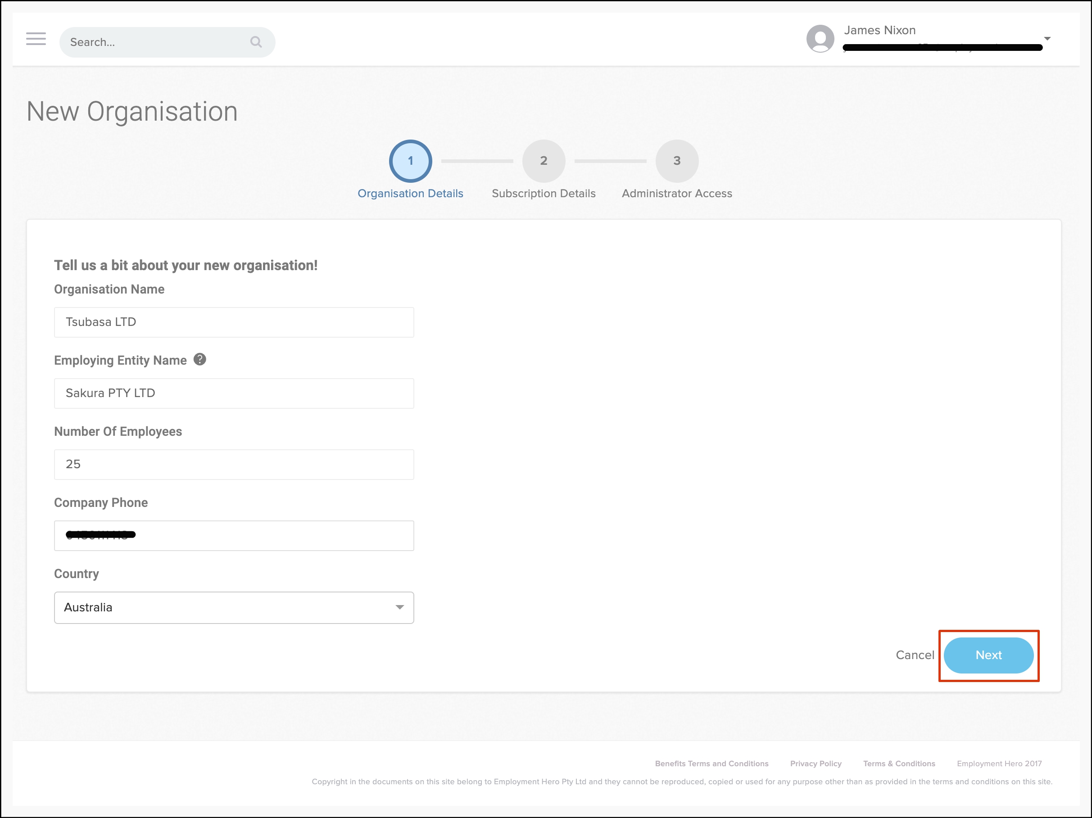Image resolution: width=1092 pixels, height=818 pixels.
Task: Select step 2 Subscription Details circle
Action: pos(544,161)
